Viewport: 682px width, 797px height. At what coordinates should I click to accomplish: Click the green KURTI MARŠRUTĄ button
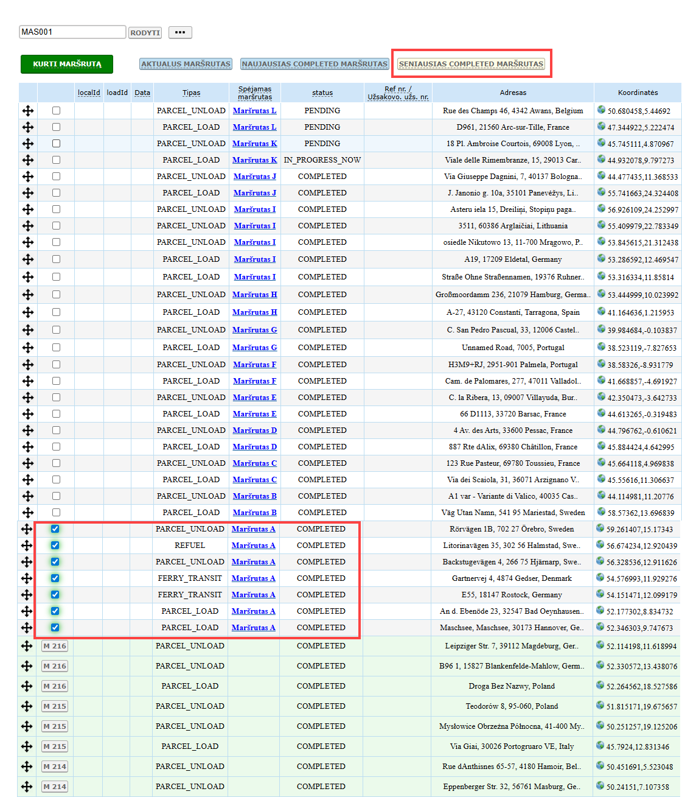tap(67, 64)
